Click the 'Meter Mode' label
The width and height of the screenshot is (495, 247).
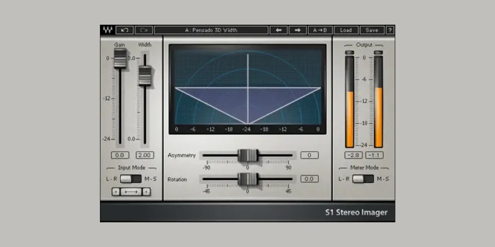(x=364, y=168)
